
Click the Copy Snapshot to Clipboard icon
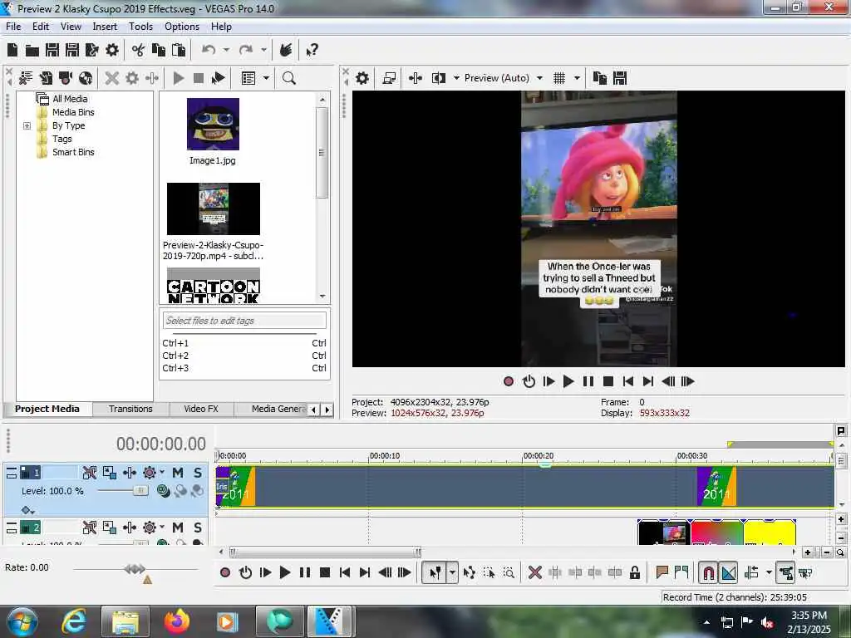[600, 78]
